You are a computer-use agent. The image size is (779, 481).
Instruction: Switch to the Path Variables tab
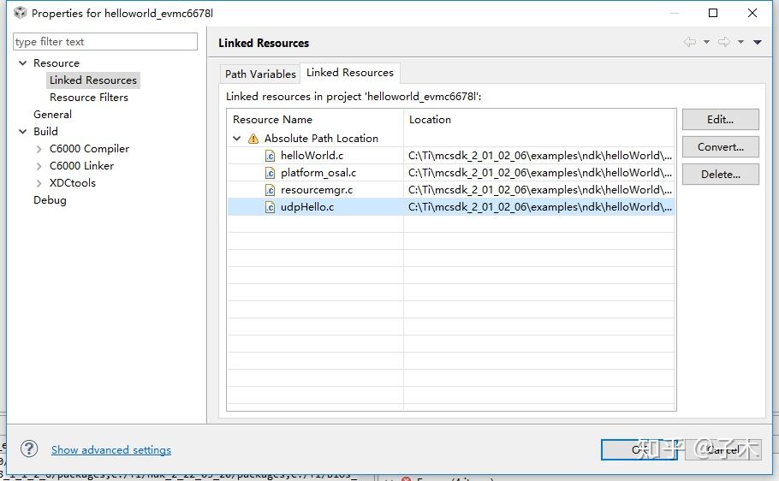[260, 74]
